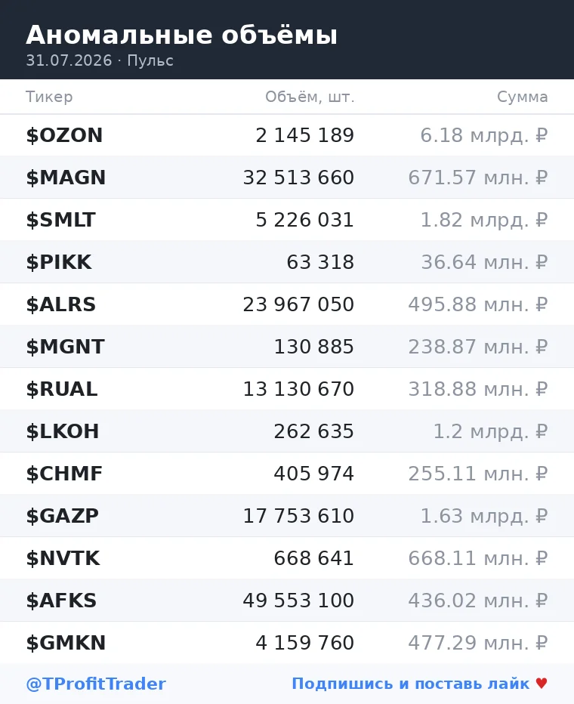Select the $GMKN ticker
The image size is (574, 704).
(66, 643)
